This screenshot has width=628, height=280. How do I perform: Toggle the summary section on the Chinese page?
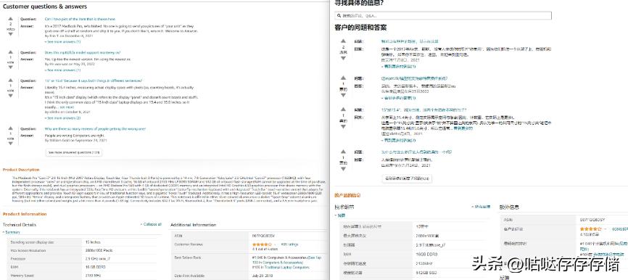coord(339,215)
